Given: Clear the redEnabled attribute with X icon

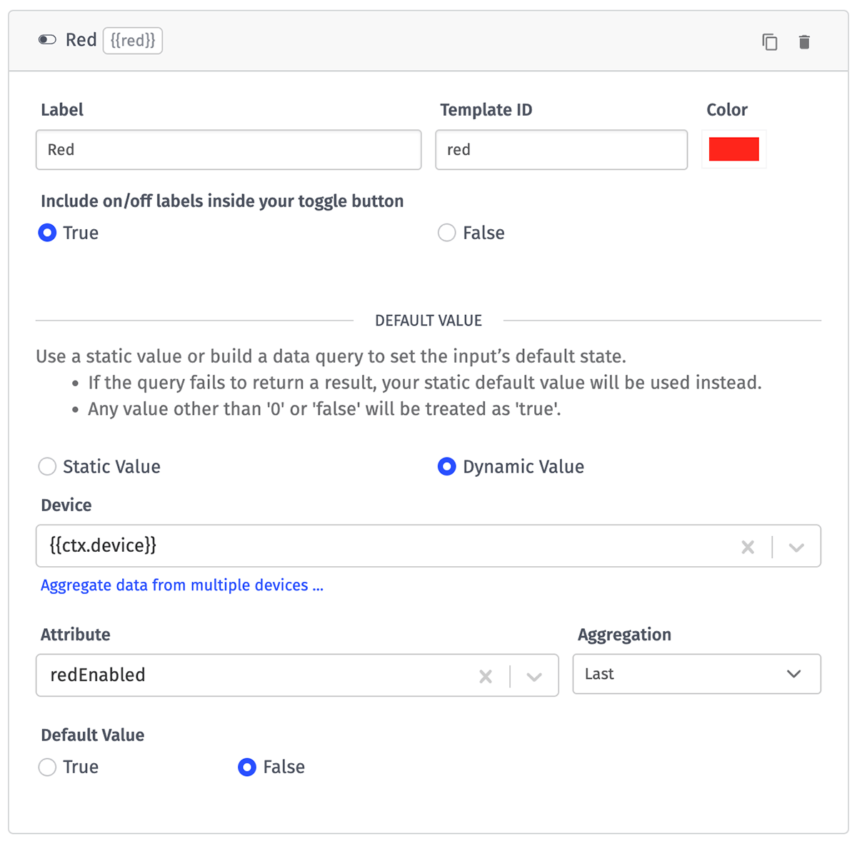Looking at the screenshot, I should [486, 676].
